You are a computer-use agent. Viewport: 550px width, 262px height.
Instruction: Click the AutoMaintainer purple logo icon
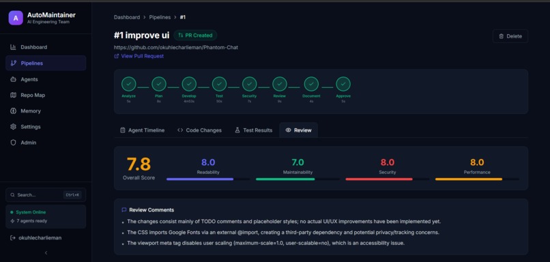point(16,18)
